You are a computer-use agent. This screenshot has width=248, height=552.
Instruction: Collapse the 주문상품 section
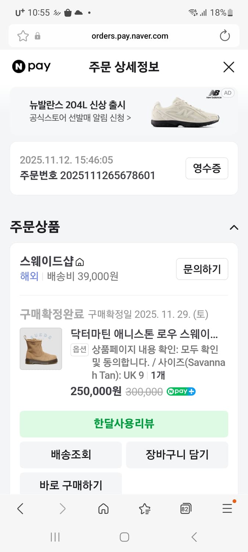(x=234, y=227)
